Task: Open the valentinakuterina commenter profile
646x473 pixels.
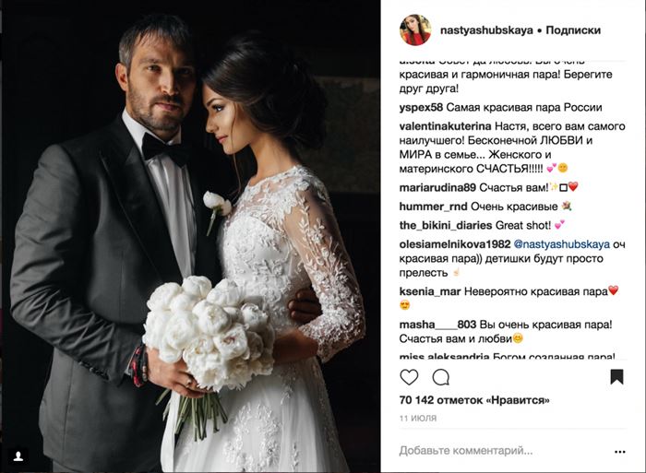Action: tap(445, 126)
